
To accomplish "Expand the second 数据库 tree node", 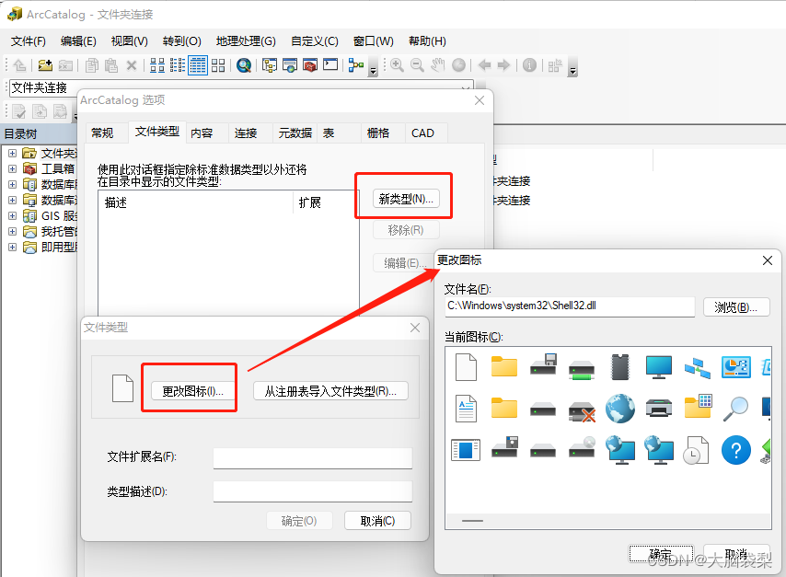I will pyautogui.click(x=13, y=200).
